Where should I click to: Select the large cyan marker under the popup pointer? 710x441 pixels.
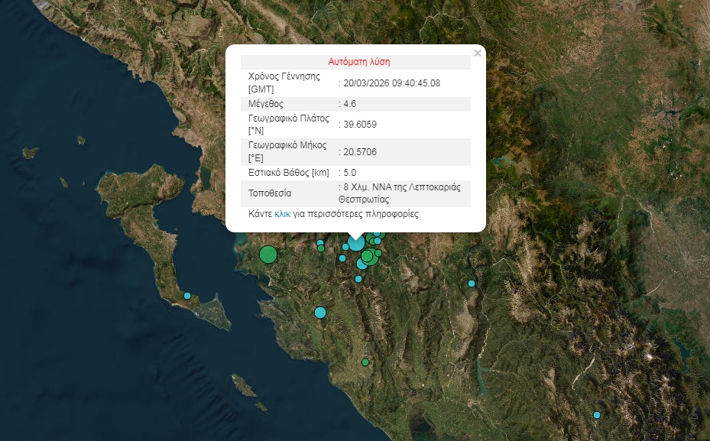click(356, 243)
